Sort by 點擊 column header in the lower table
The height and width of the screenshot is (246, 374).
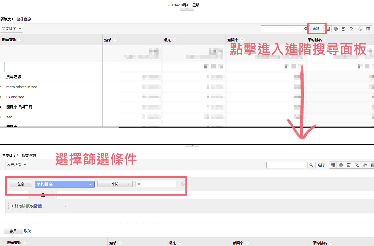click(x=113, y=243)
